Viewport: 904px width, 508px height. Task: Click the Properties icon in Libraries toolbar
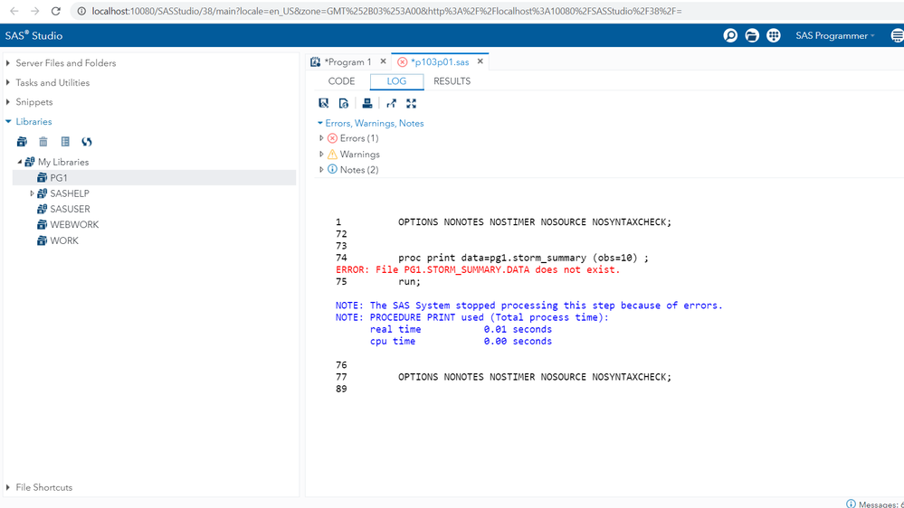coord(65,142)
